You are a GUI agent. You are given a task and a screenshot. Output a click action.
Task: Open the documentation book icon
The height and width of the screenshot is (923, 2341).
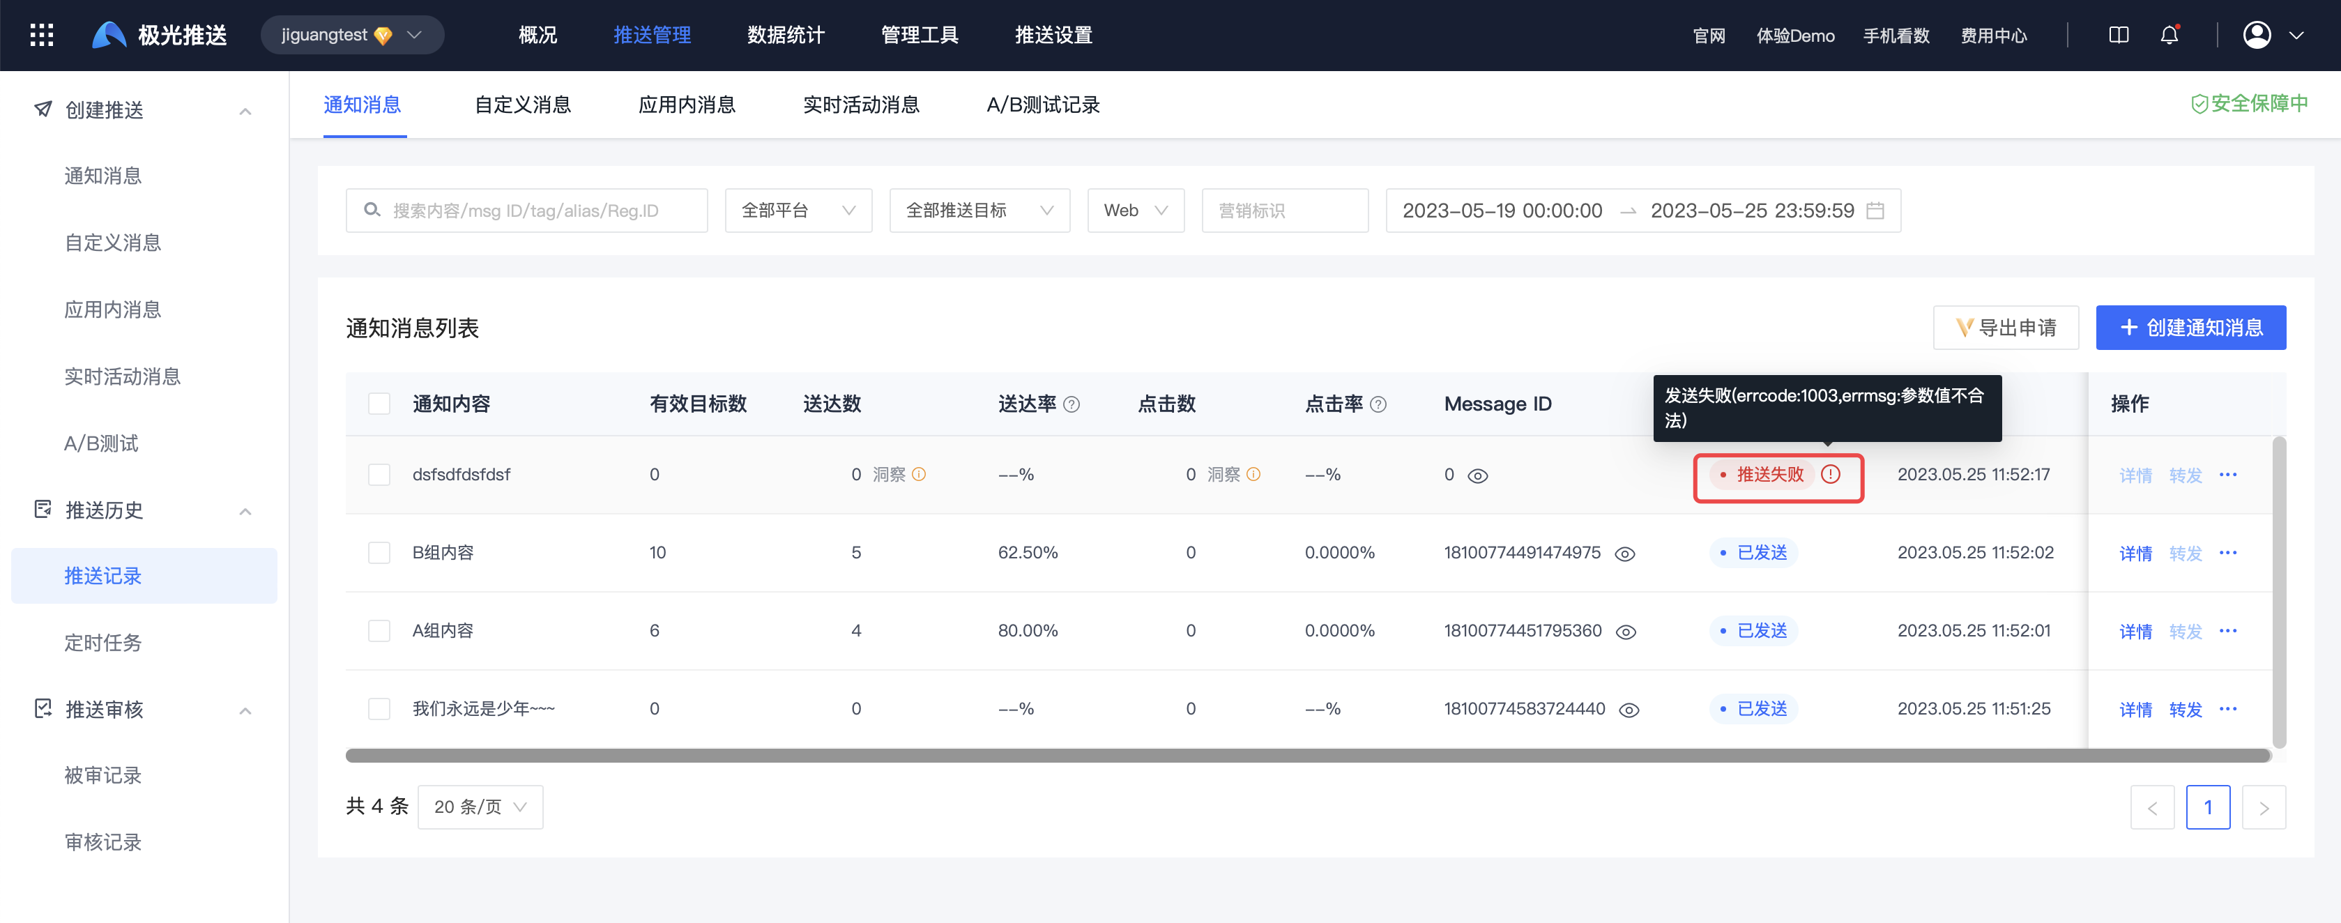[x=2119, y=36]
